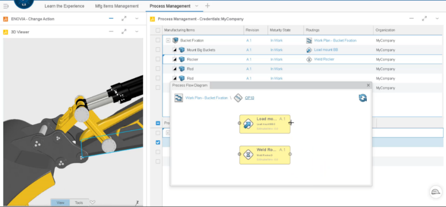The height and width of the screenshot is (207, 446).
Task: Open the Load mount BB routing link
Action: [x=326, y=50]
